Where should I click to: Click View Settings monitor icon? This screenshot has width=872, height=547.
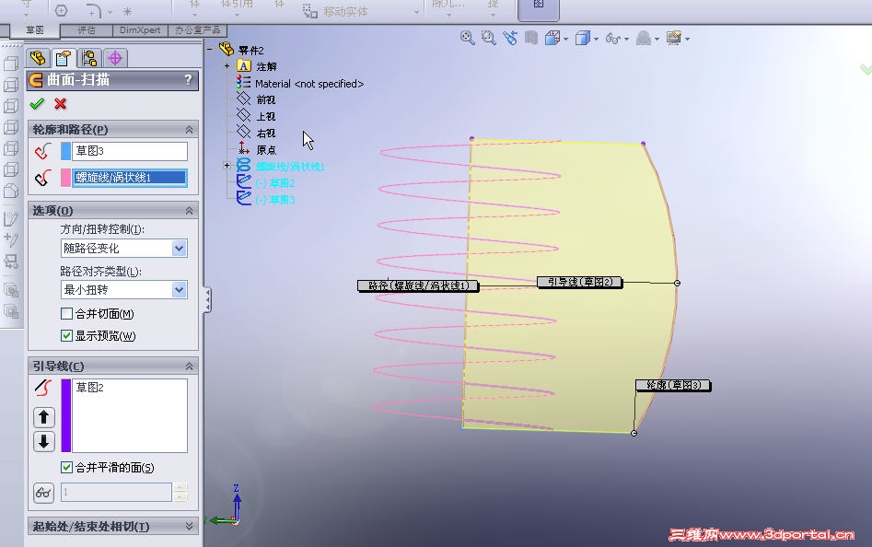click(x=674, y=38)
